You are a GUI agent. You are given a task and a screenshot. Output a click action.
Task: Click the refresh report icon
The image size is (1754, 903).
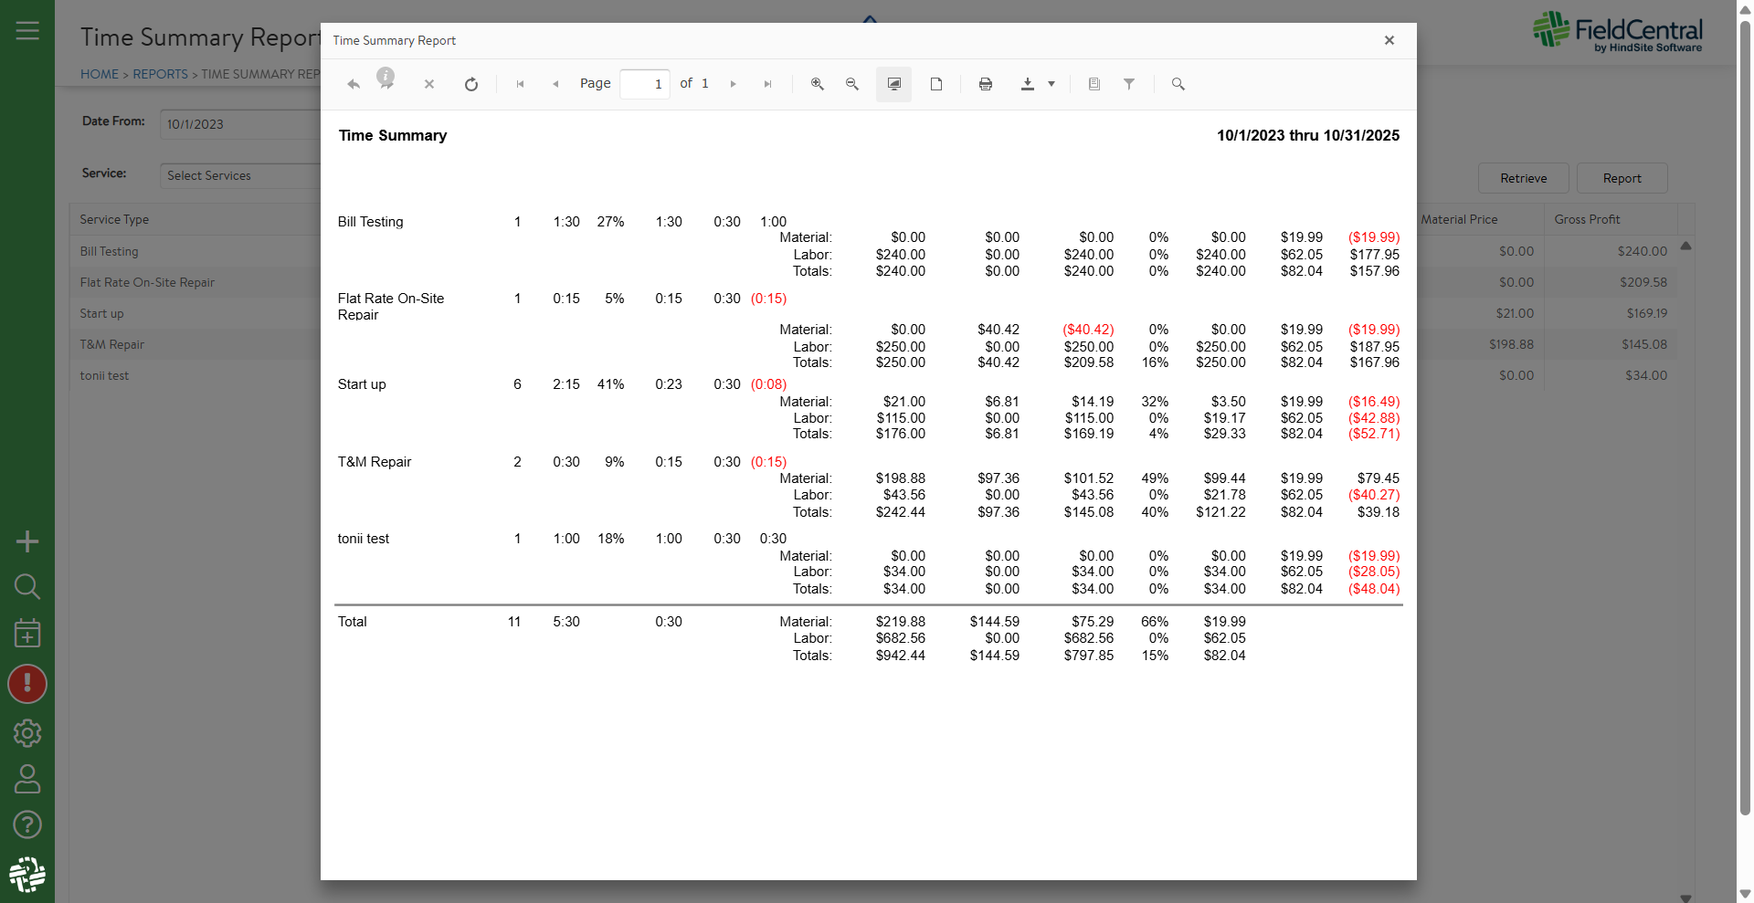(x=471, y=84)
